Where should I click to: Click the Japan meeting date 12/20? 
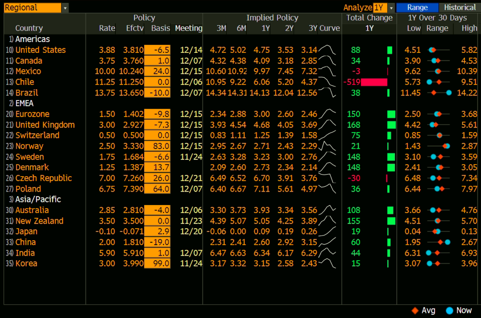[191, 231]
